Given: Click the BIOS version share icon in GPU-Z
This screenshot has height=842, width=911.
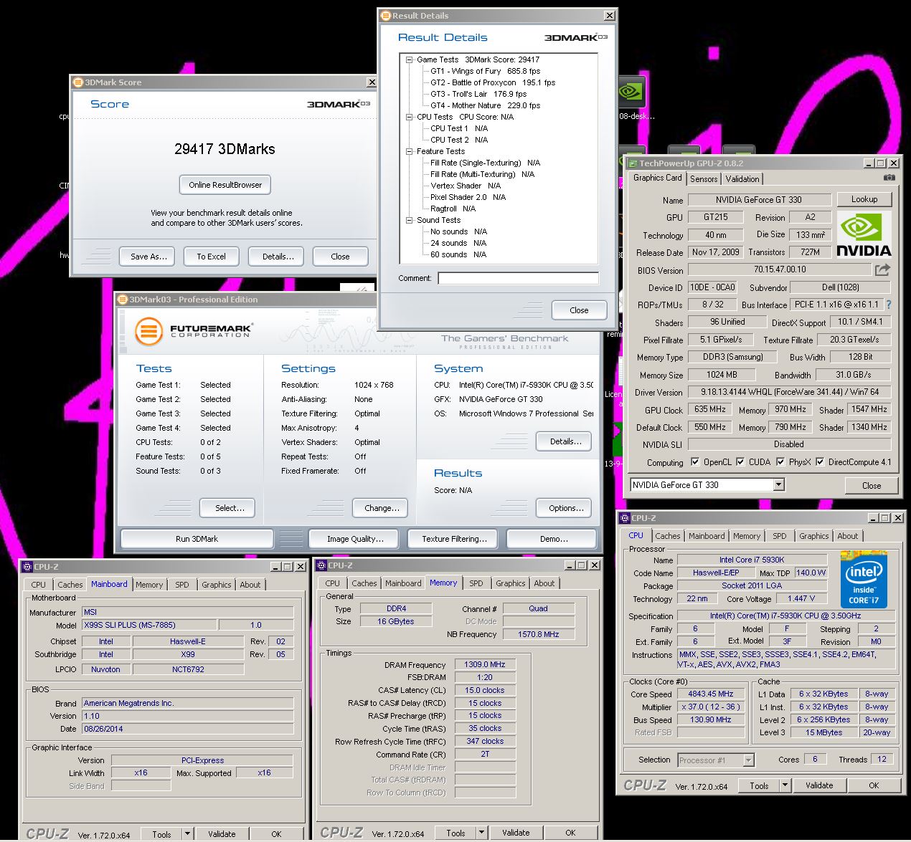Looking at the screenshot, I should pyautogui.click(x=882, y=269).
